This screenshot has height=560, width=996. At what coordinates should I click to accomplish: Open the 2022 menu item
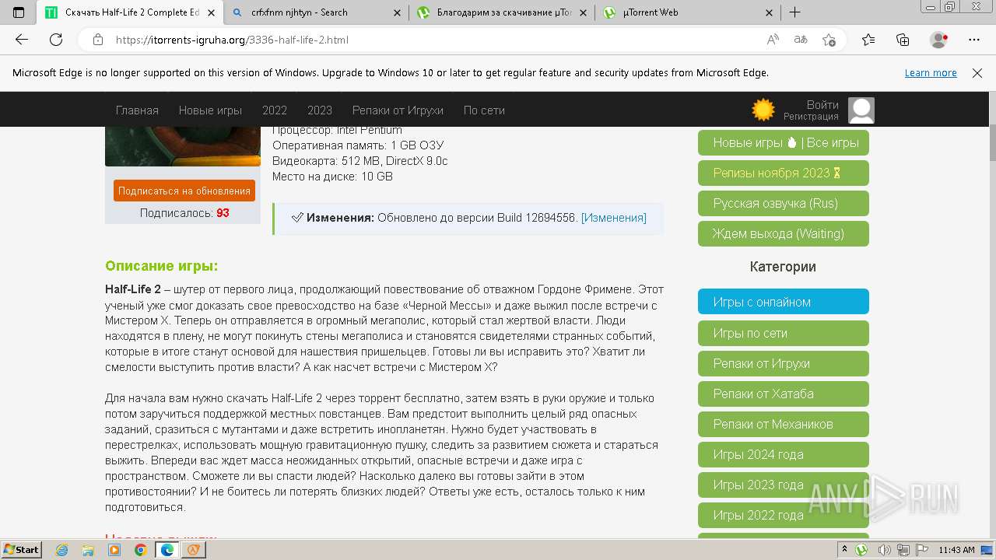coord(275,110)
